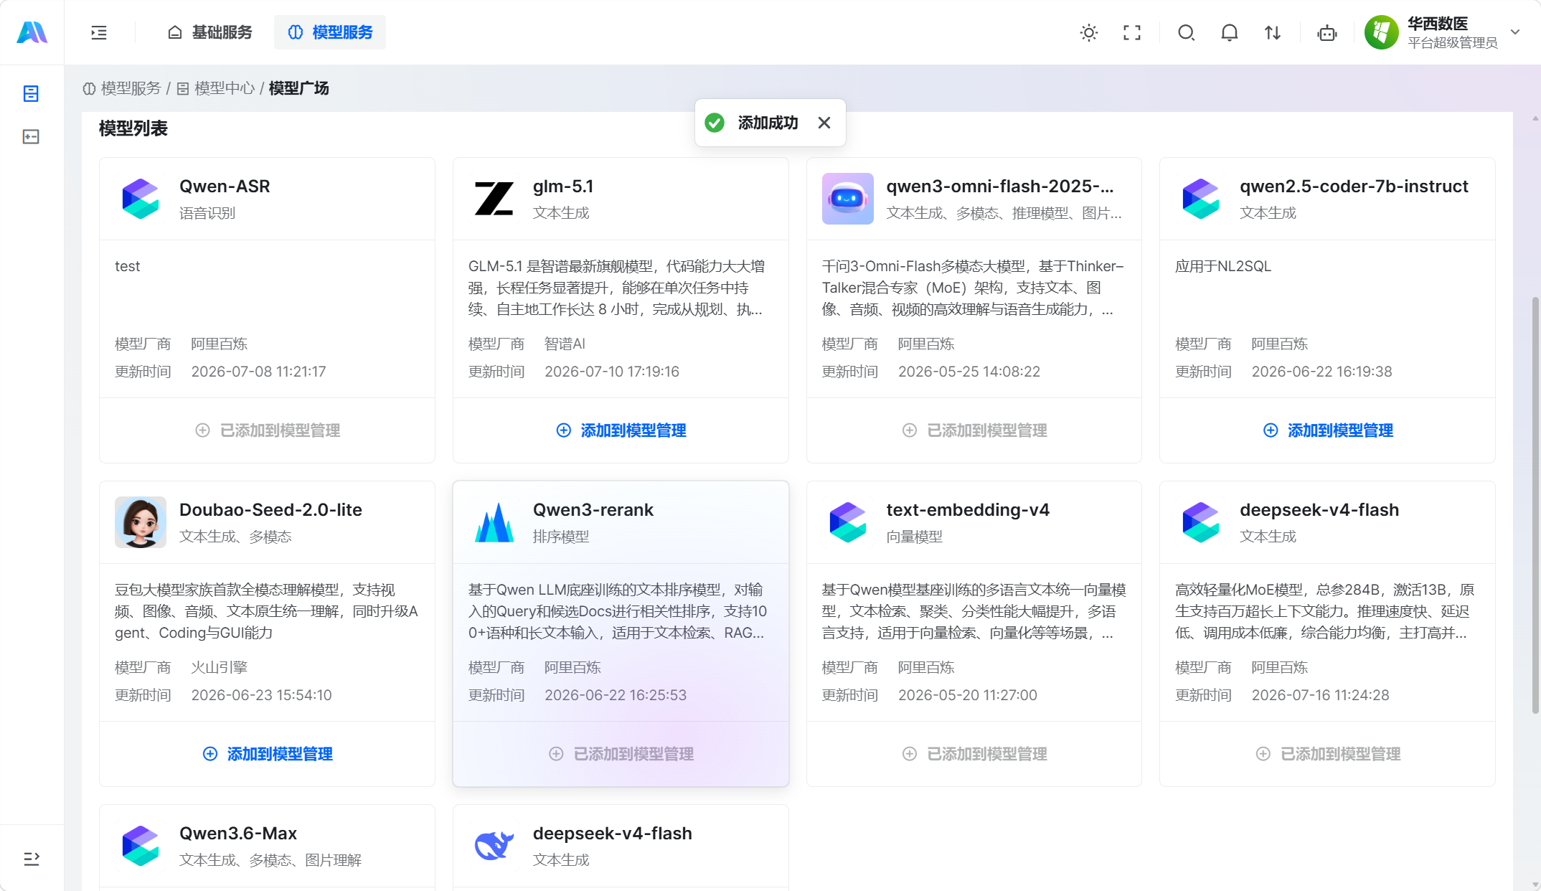
Task: Open the second sidebar panel icon
Action: pos(31,136)
